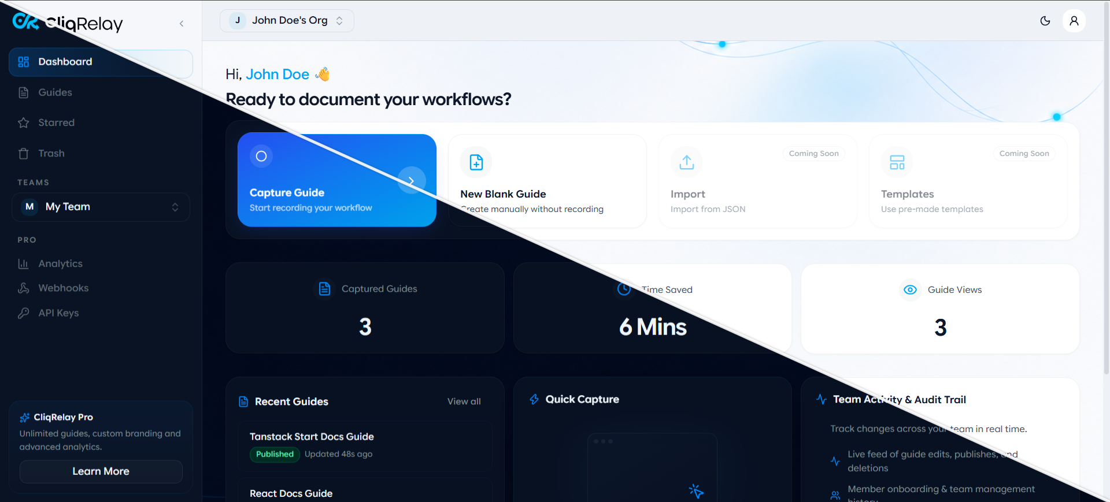The image size is (1110, 502).
Task: Click the Team Activity pulse icon
Action: 822,399
